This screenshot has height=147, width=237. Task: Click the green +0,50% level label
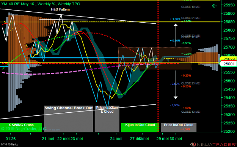click(186, 43)
